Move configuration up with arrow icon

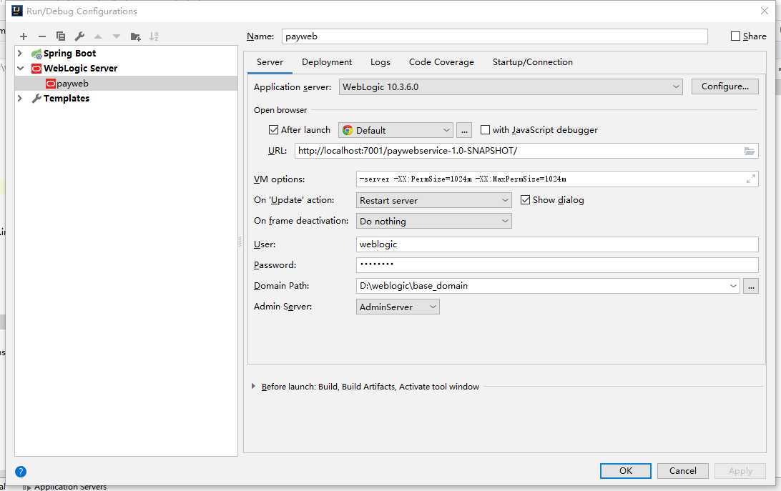pyautogui.click(x=98, y=36)
